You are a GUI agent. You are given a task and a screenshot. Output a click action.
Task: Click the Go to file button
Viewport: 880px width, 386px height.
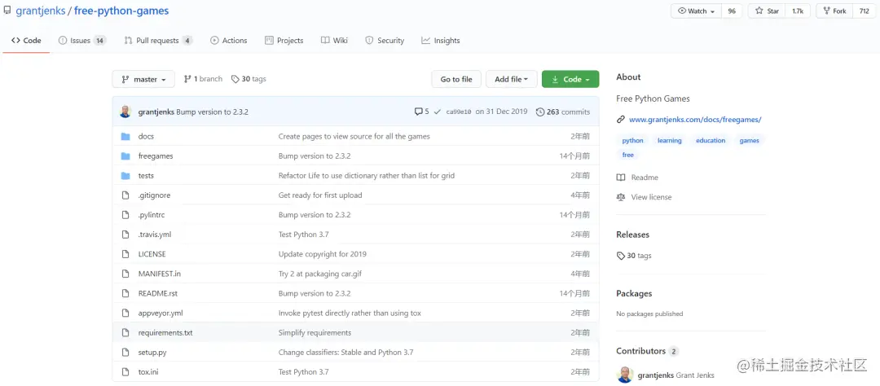coord(456,79)
